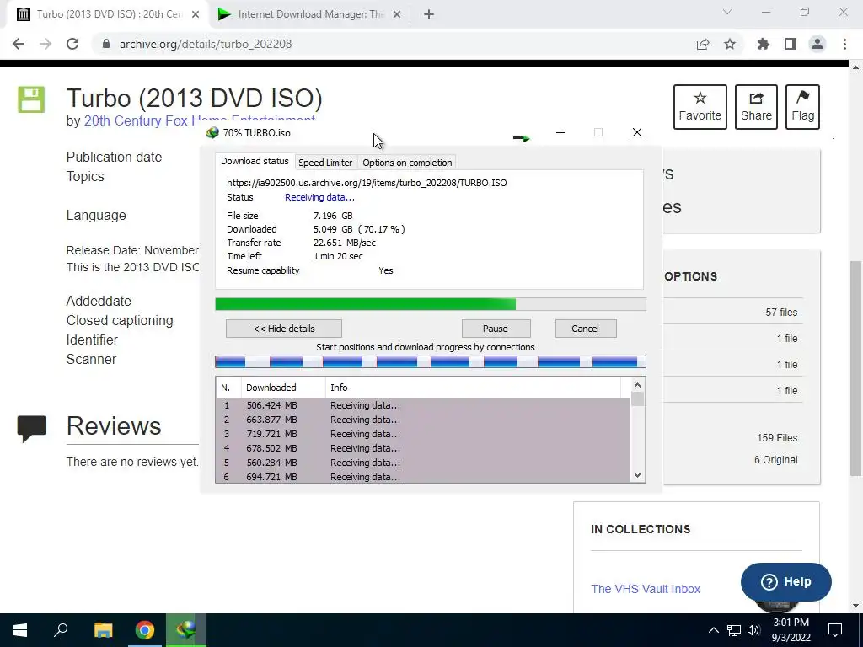Viewport: 863px width, 647px height.
Task: Click the volume speaker tray icon
Action: click(753, 630)
